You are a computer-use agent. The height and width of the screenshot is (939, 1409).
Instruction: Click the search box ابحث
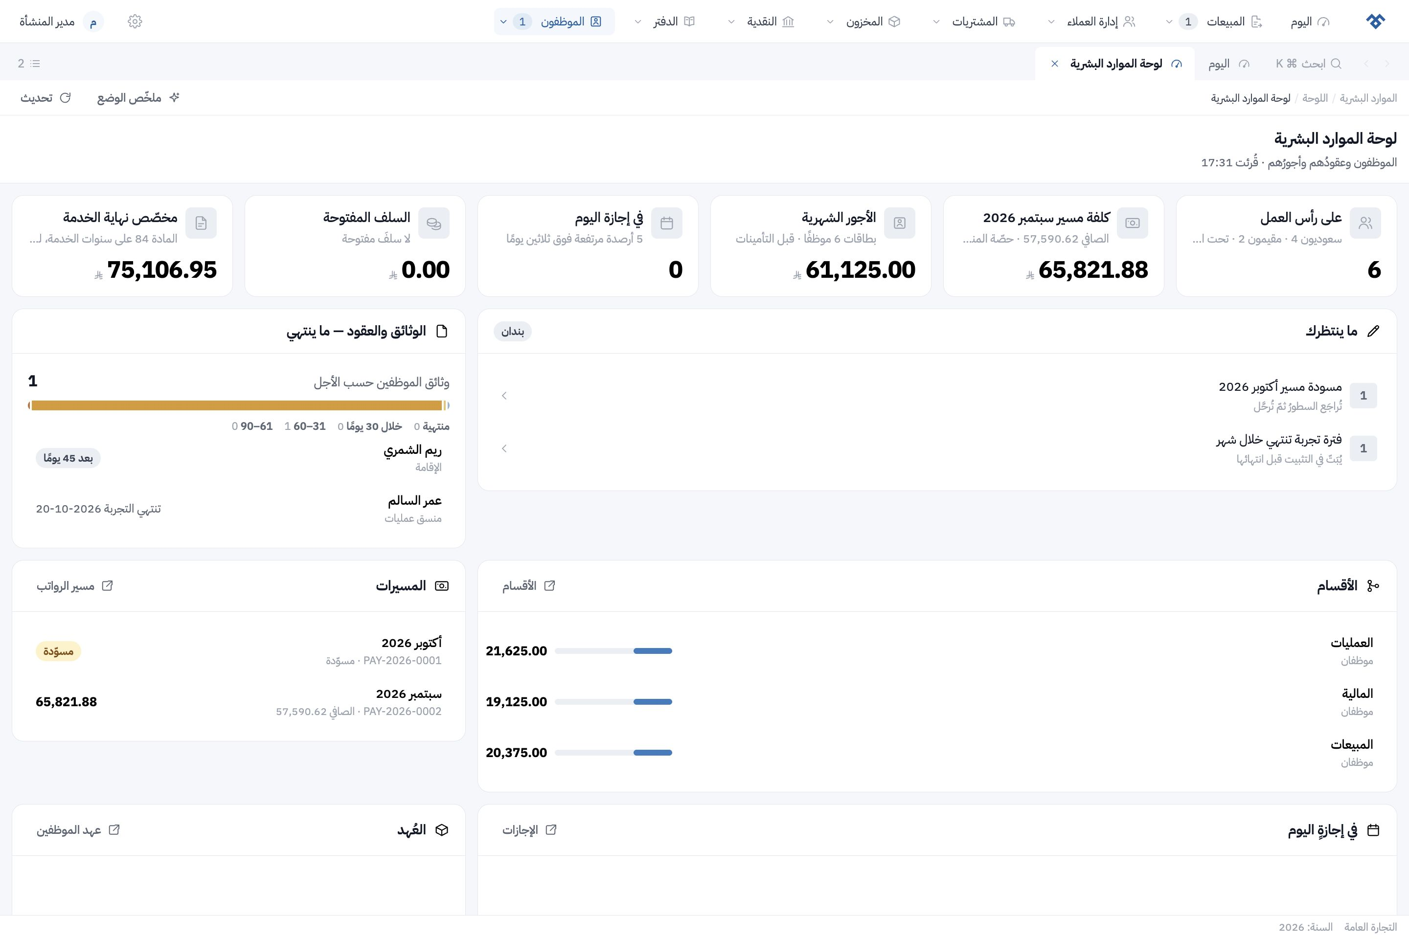tap(1308, 64)
